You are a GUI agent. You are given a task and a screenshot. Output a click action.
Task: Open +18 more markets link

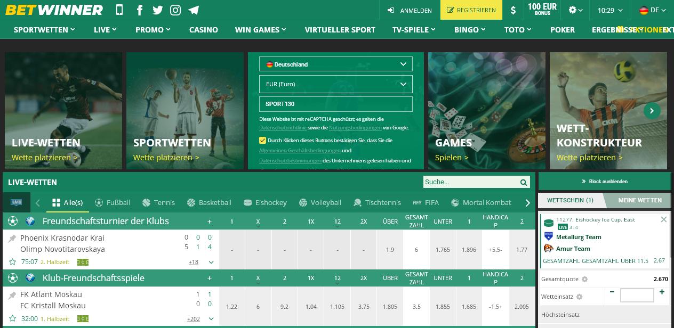[194, 262]
